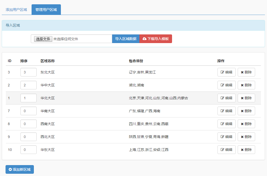Focus the sort field for 西北大区
Screen dimensions: 267x176
pos(29,137)
